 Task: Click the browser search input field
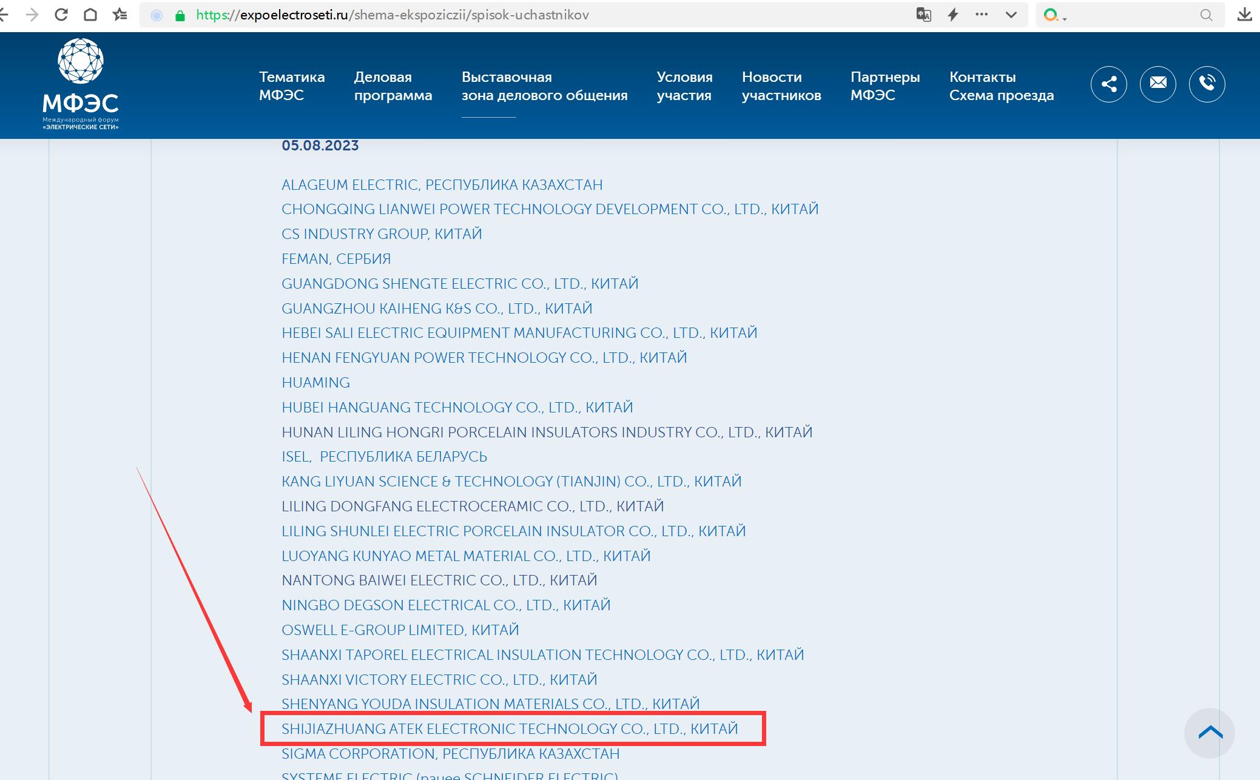coord(1131,15)
